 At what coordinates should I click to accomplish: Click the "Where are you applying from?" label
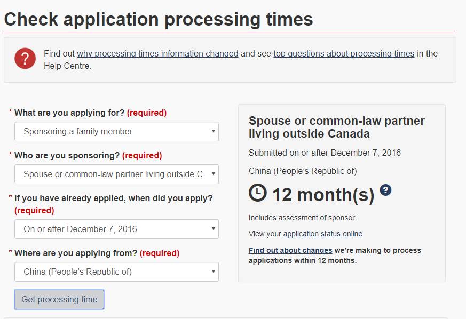pos(75,253)
